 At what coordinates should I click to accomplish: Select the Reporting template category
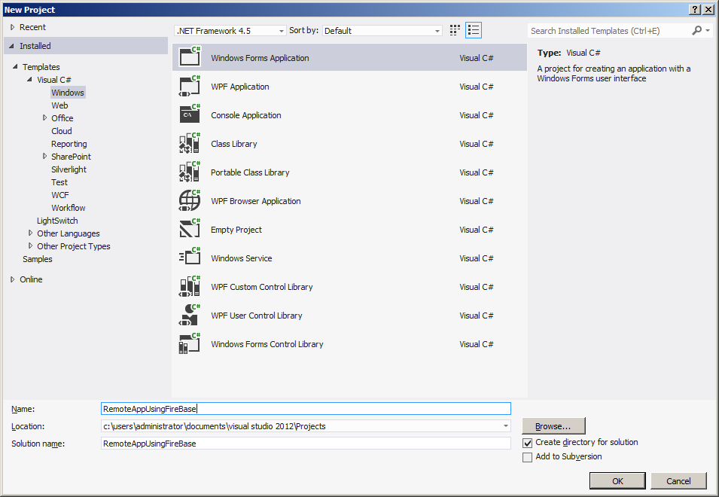coord(69,144)
